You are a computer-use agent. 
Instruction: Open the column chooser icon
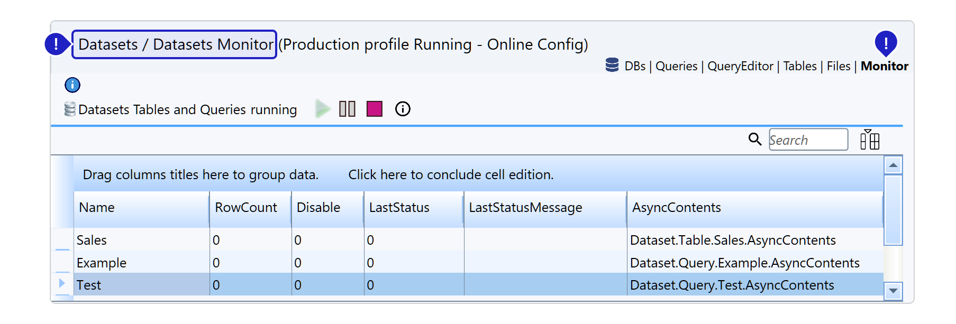coord(869,140)
